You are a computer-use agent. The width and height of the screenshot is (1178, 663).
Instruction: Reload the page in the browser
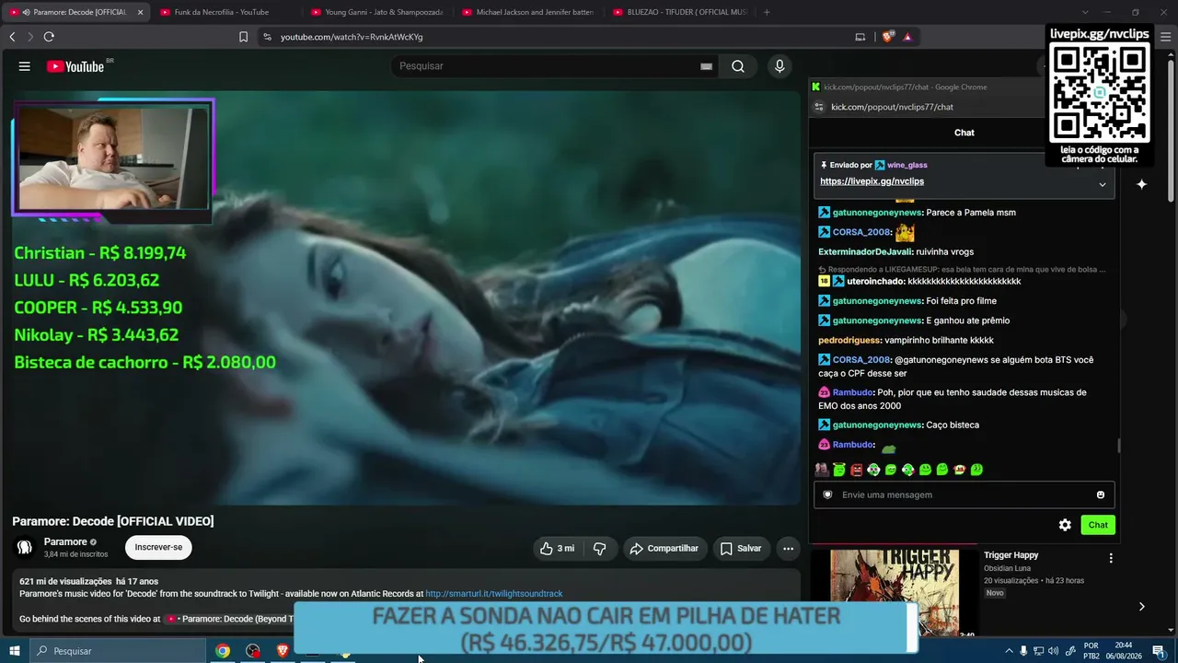[49, 37]
